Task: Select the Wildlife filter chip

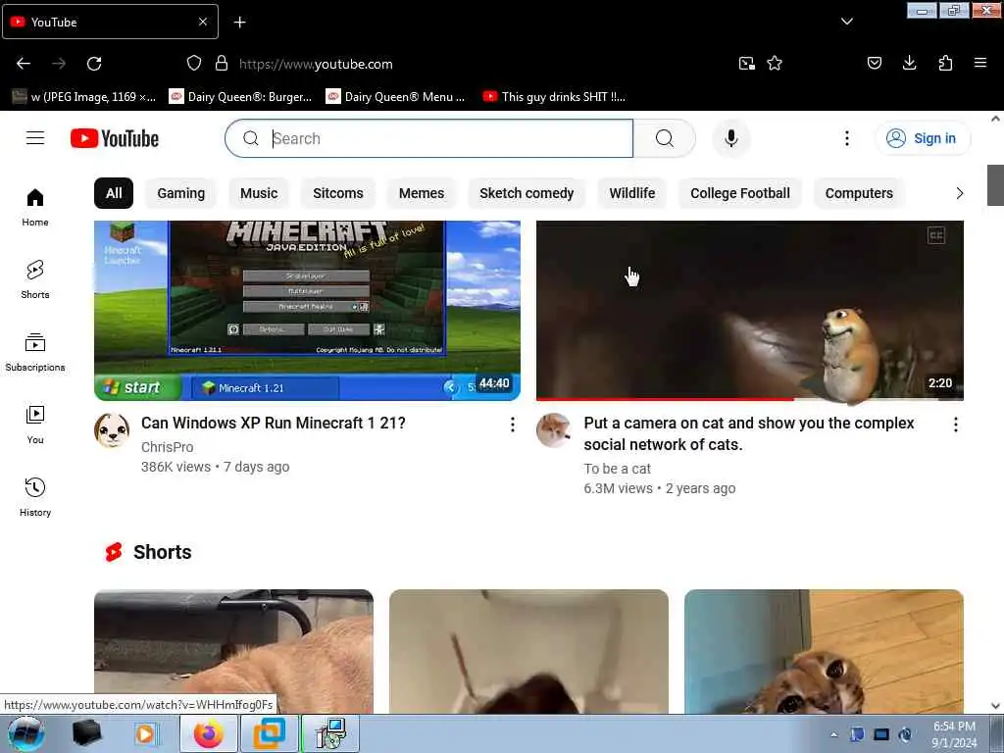Action: [x=632, y=193]
